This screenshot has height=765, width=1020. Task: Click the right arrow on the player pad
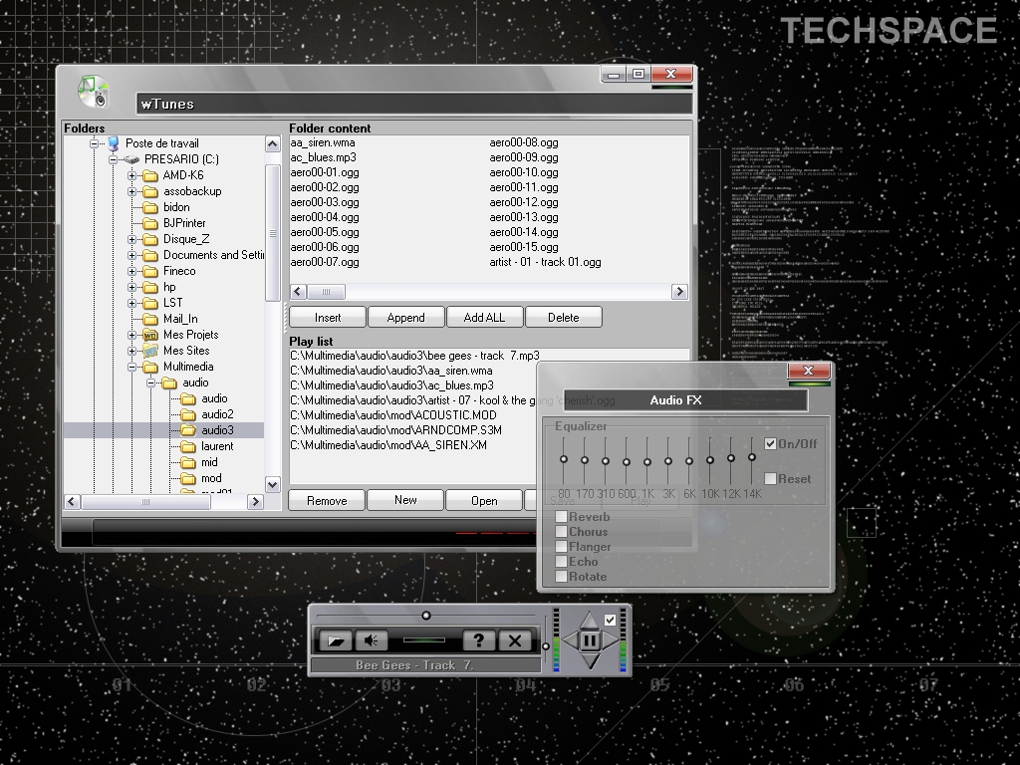611,640
